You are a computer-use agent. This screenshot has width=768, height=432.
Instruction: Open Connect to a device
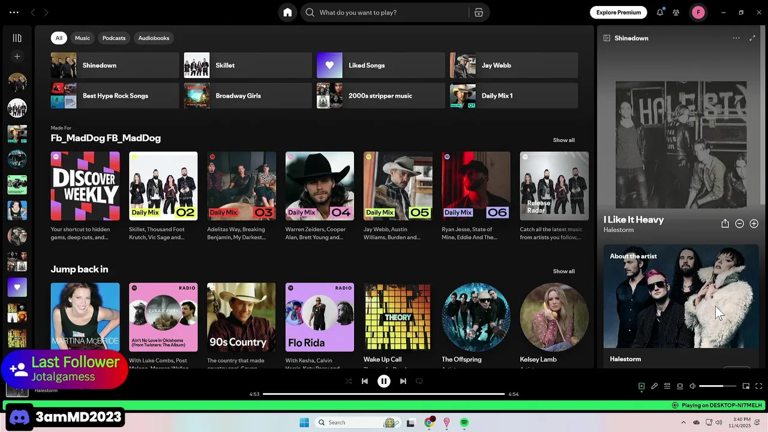point(680,386)
